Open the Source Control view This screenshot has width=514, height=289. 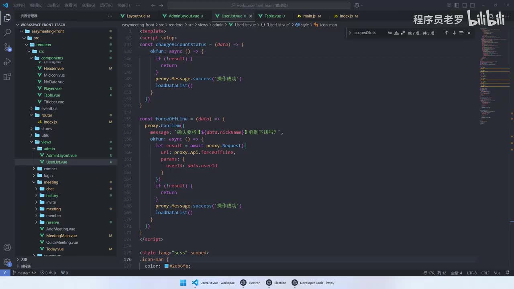(7, 47)
